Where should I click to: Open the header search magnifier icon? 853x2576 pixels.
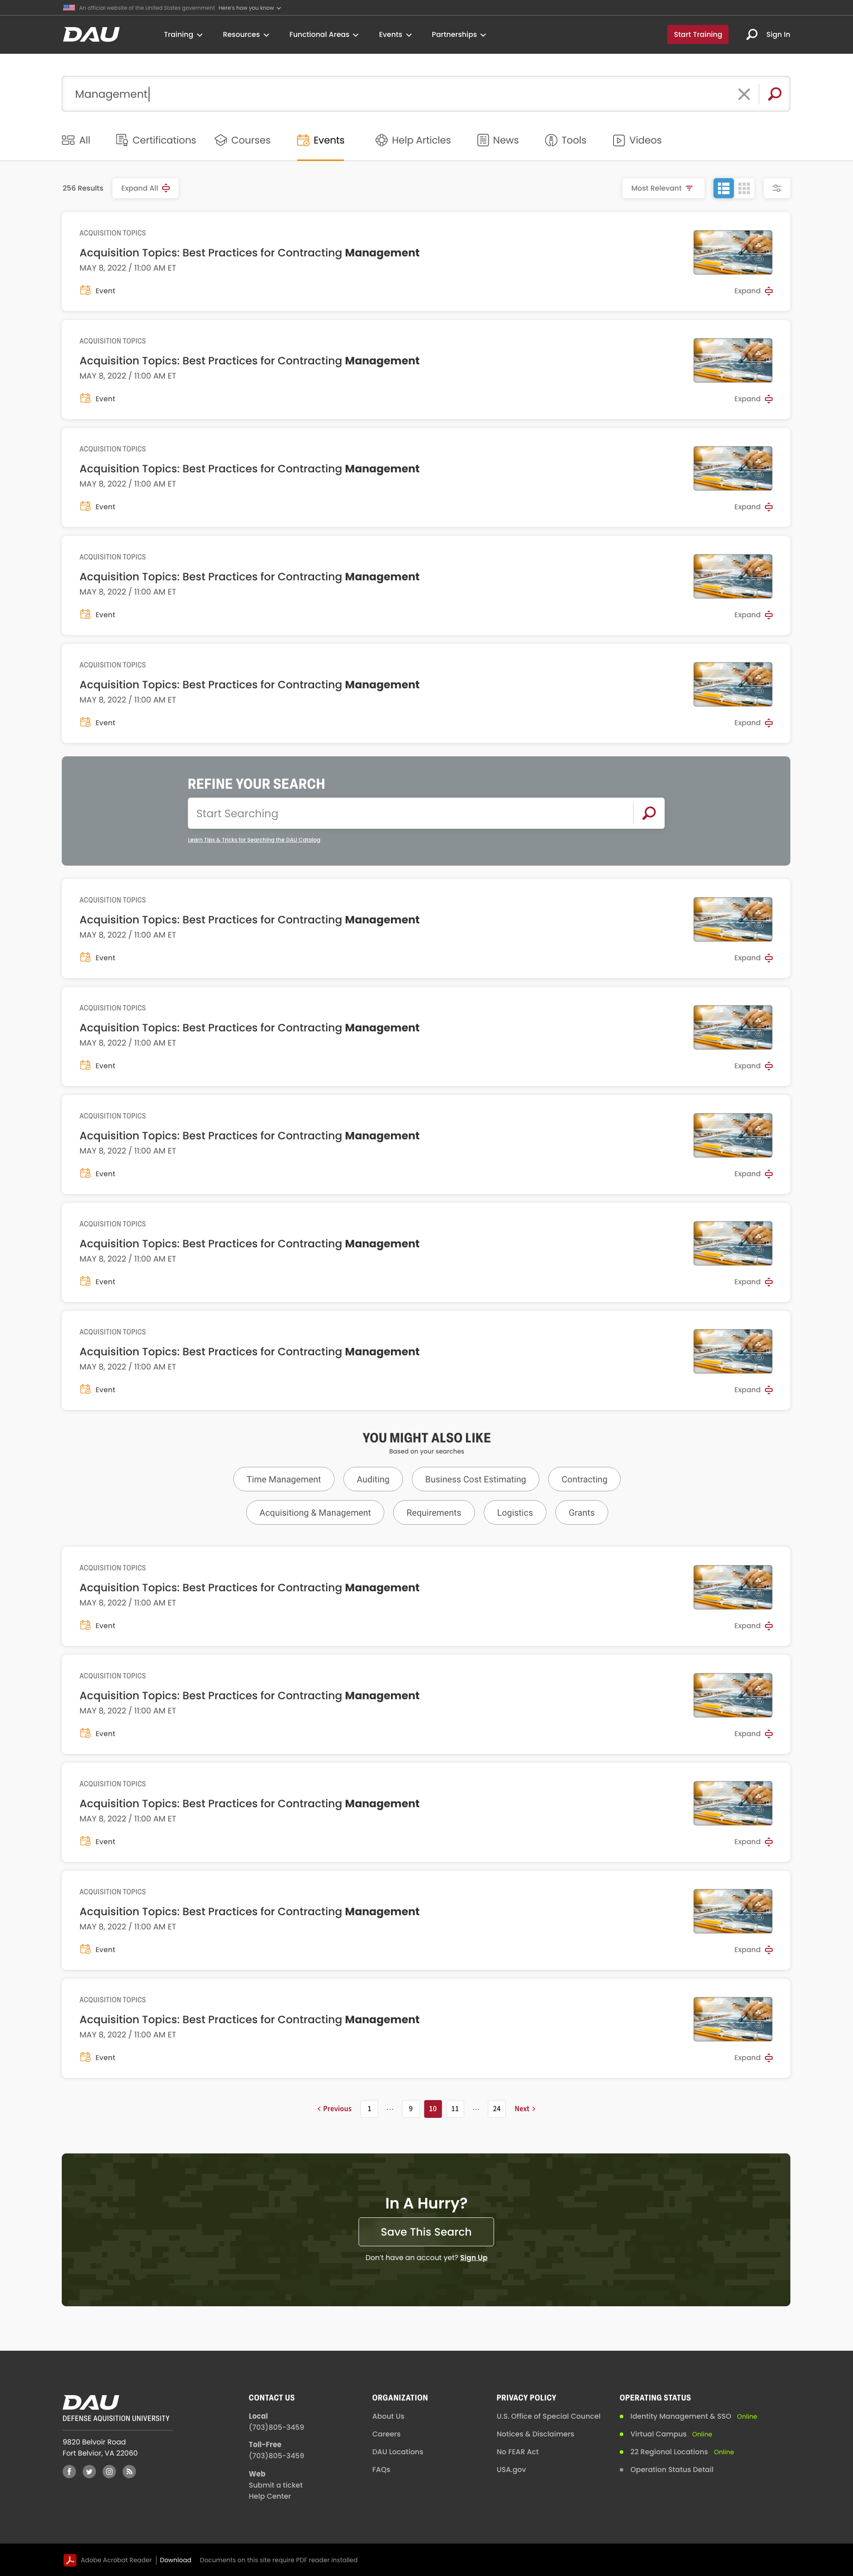(752, 34)
